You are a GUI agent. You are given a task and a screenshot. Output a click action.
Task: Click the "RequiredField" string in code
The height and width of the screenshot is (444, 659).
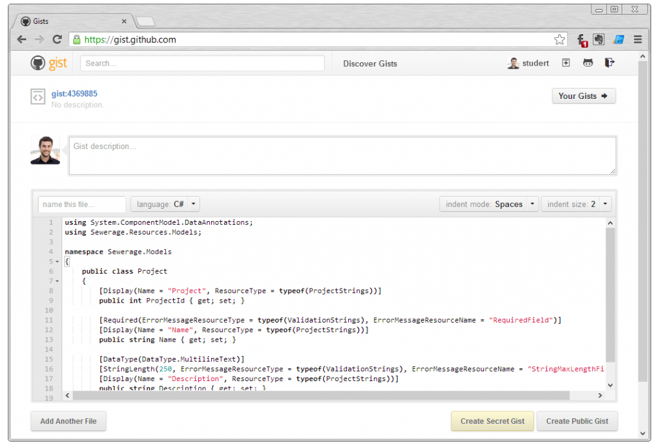coord(521,320)
